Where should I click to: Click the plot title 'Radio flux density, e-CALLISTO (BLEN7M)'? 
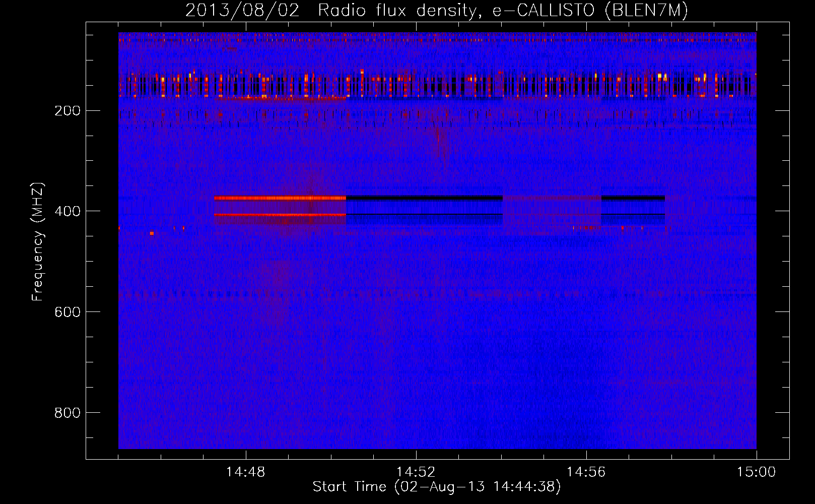point(503,11)
